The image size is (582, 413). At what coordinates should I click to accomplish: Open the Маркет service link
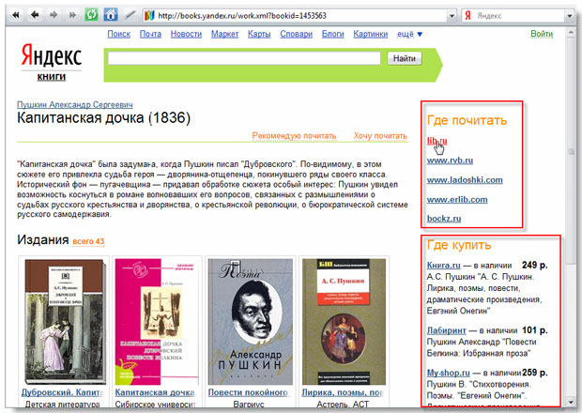224,34
